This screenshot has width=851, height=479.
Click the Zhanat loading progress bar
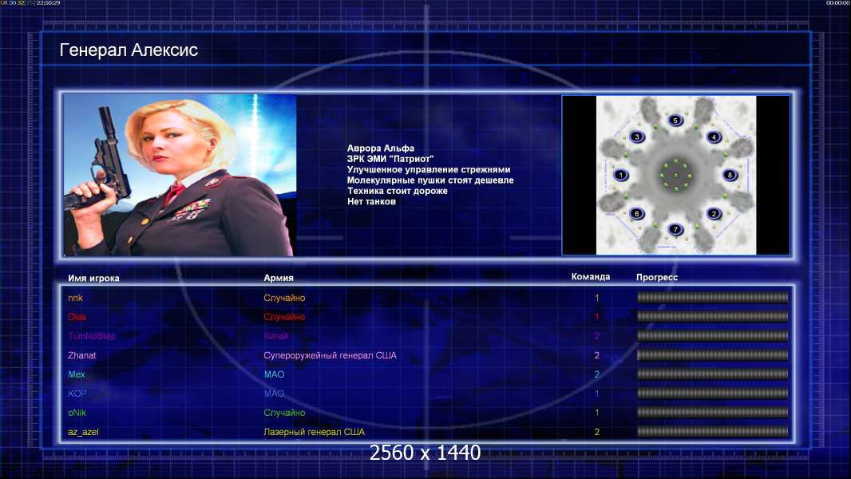713,355
